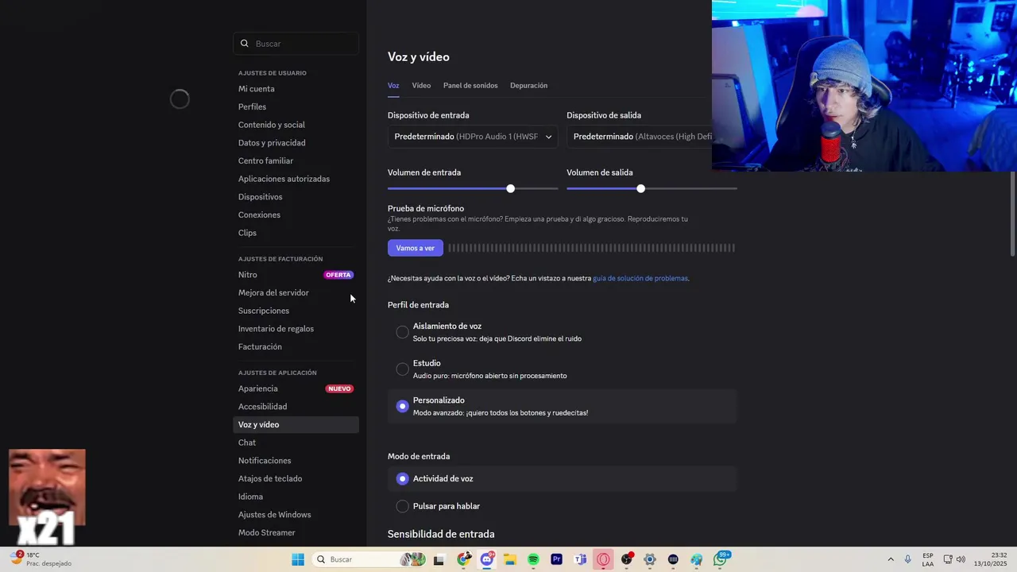Open Google Chrome from the taskbar
The width and height of the screenshot is (1017, 572).
tap(464, 559)
